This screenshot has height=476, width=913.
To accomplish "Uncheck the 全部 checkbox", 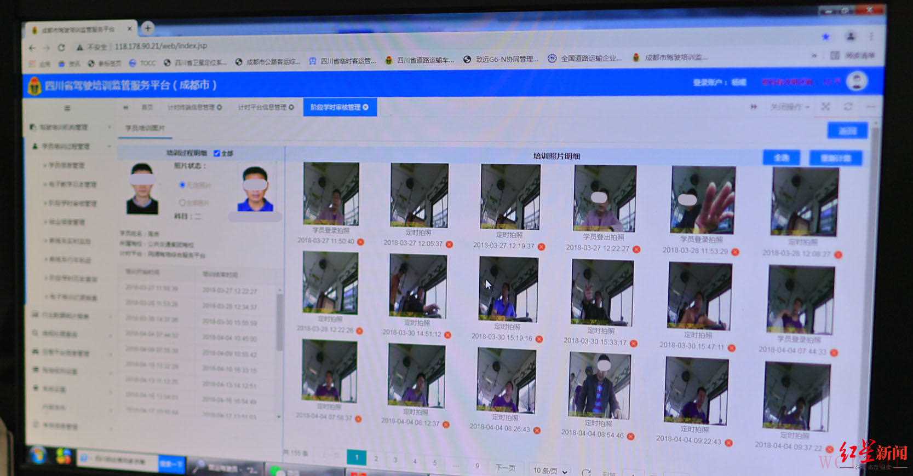I will 216,153.
